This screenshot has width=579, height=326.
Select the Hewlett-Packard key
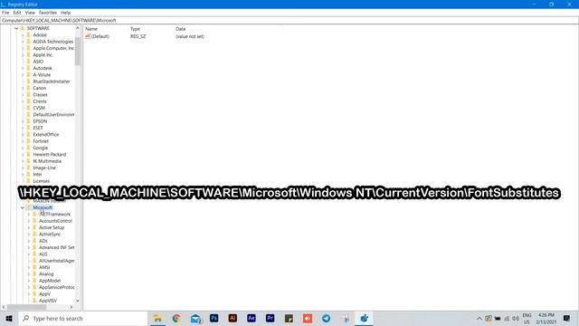point(50,155)
